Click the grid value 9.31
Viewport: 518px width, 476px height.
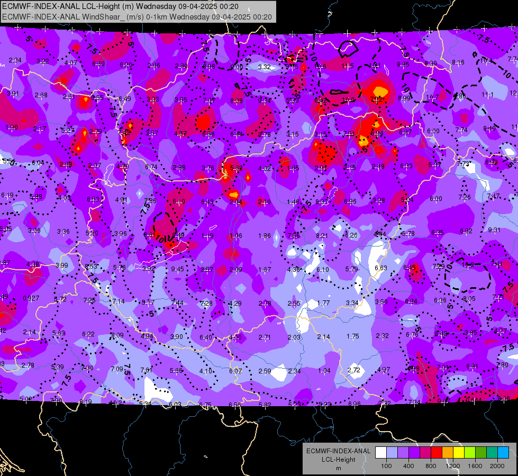tap(494, 230)
